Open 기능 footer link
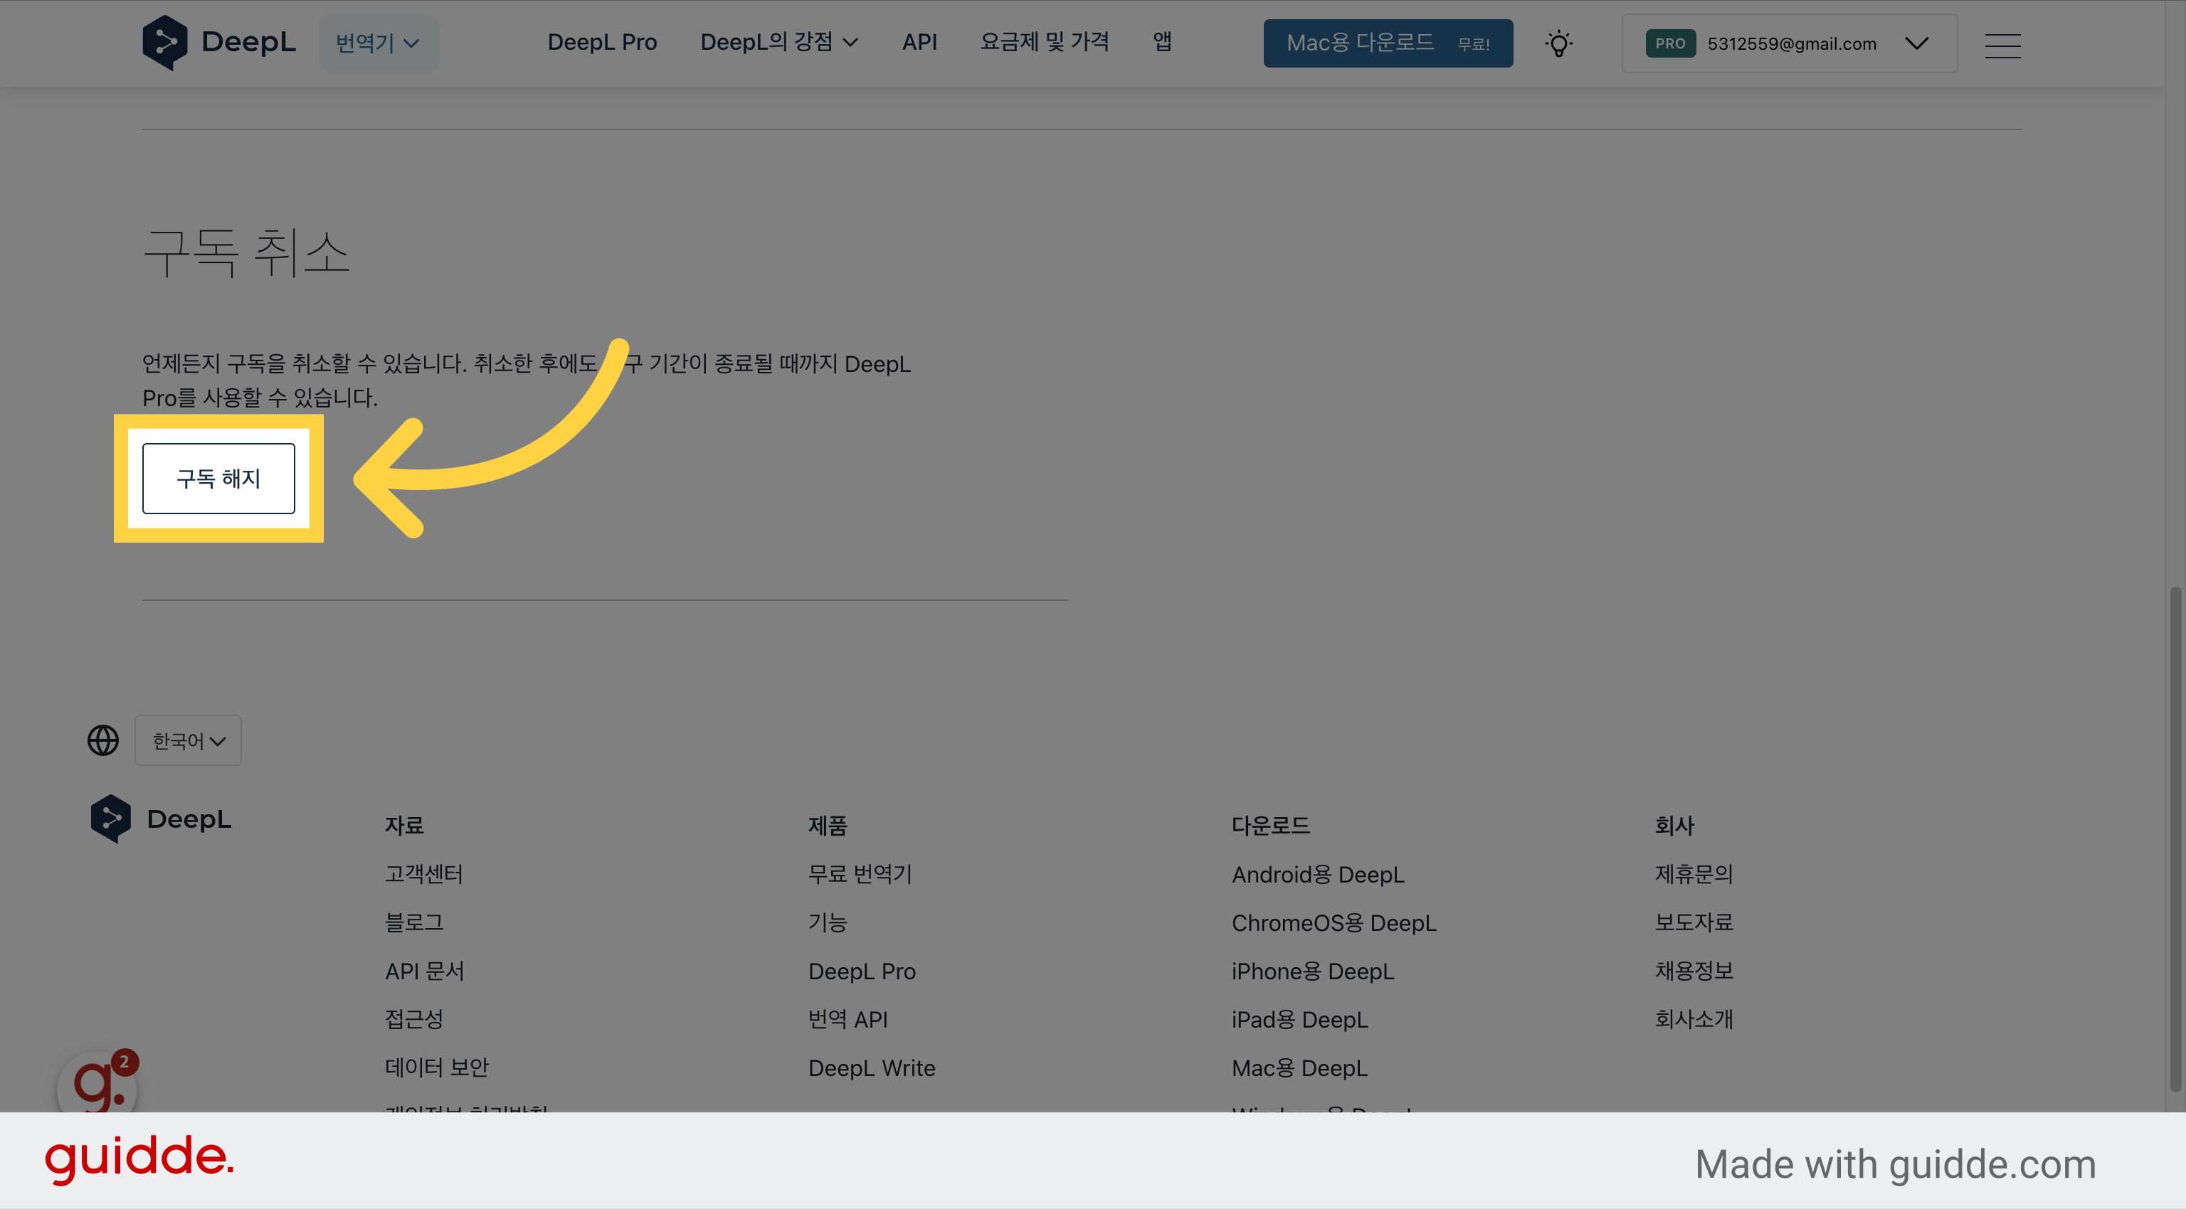This screenshot has height=1209, width=2186. click(x=828, y=922)
